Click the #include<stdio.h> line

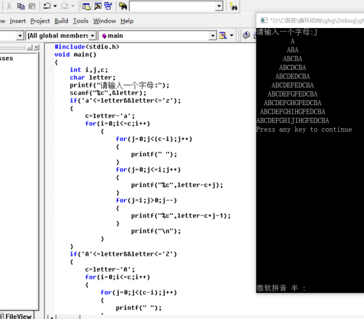tap(87, 47)
